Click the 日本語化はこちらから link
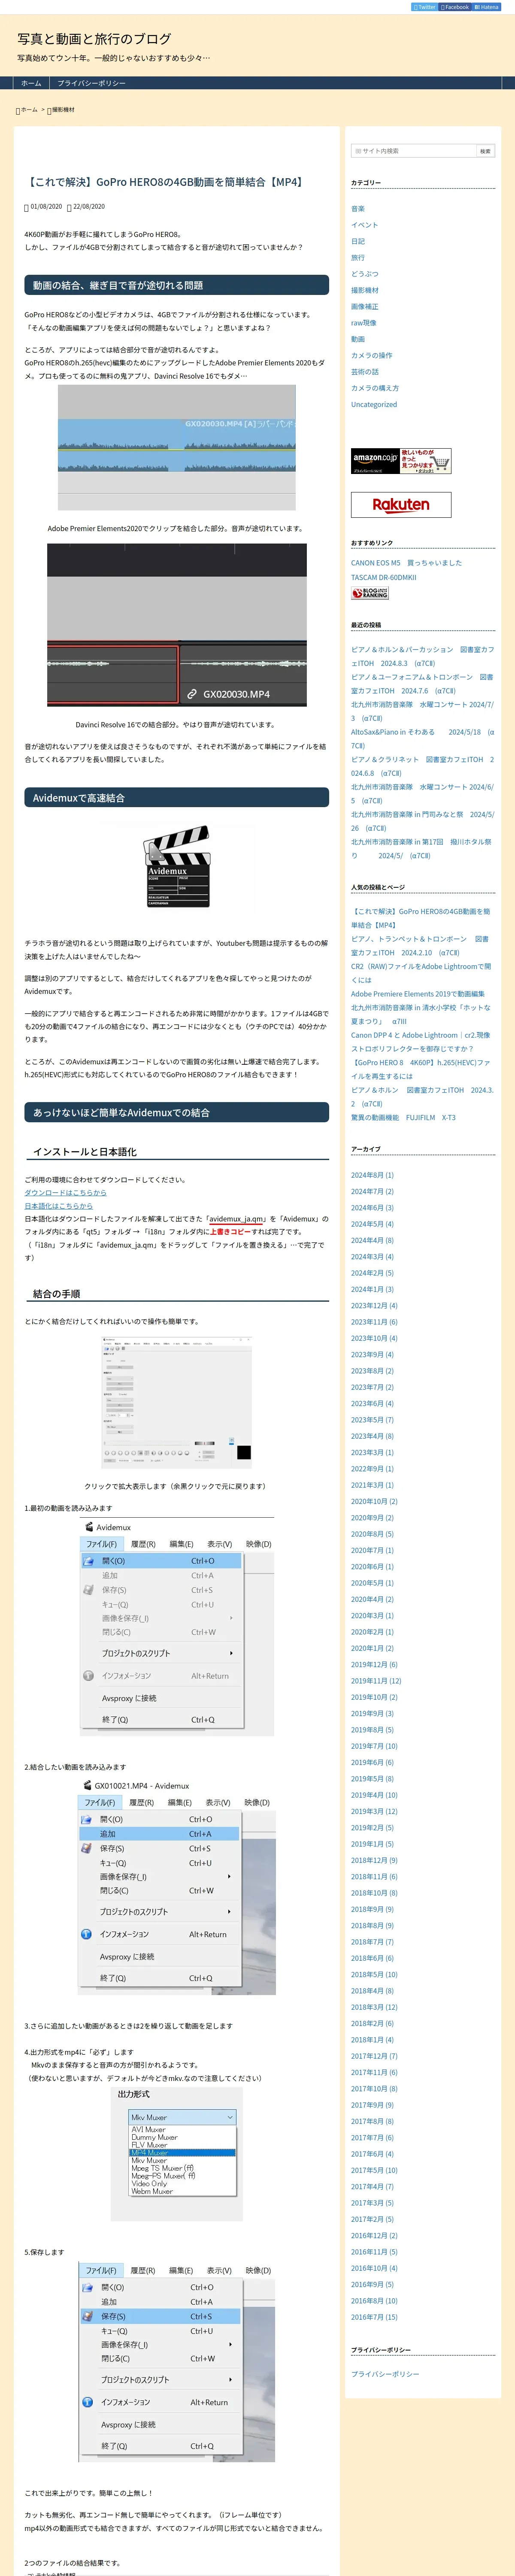The width and height of the screenshot is (515, 2576). pyautogui.click(x=58, y=1206)
